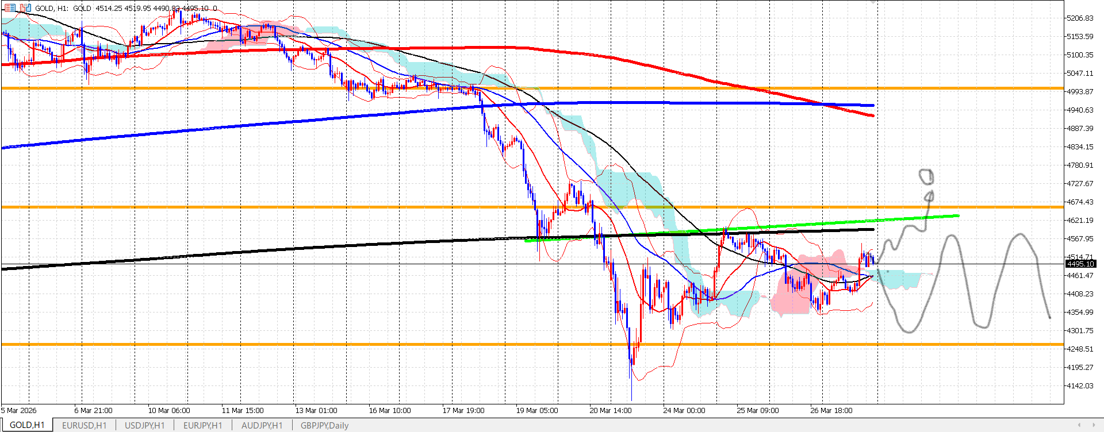Select the EURJPY,H1 tab
Viewport: 1104px width, 432px height.
tap(202, 425)
